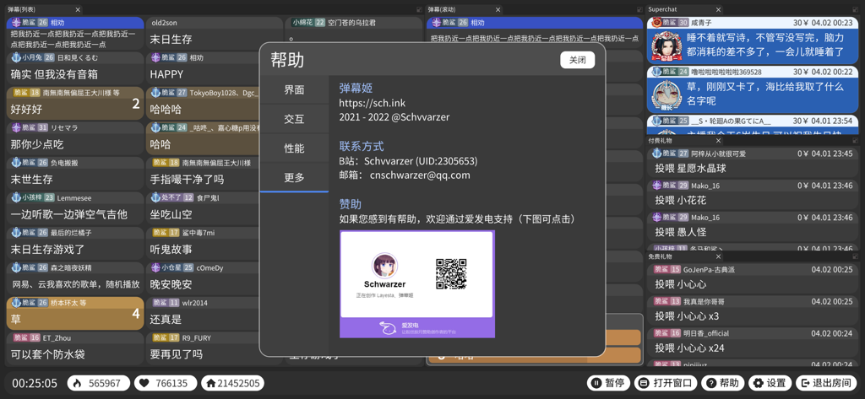Click the email cnschwarzer@qq.com
Image resolution: width=865 pixels, height=399 pixels.
point(420,175)
